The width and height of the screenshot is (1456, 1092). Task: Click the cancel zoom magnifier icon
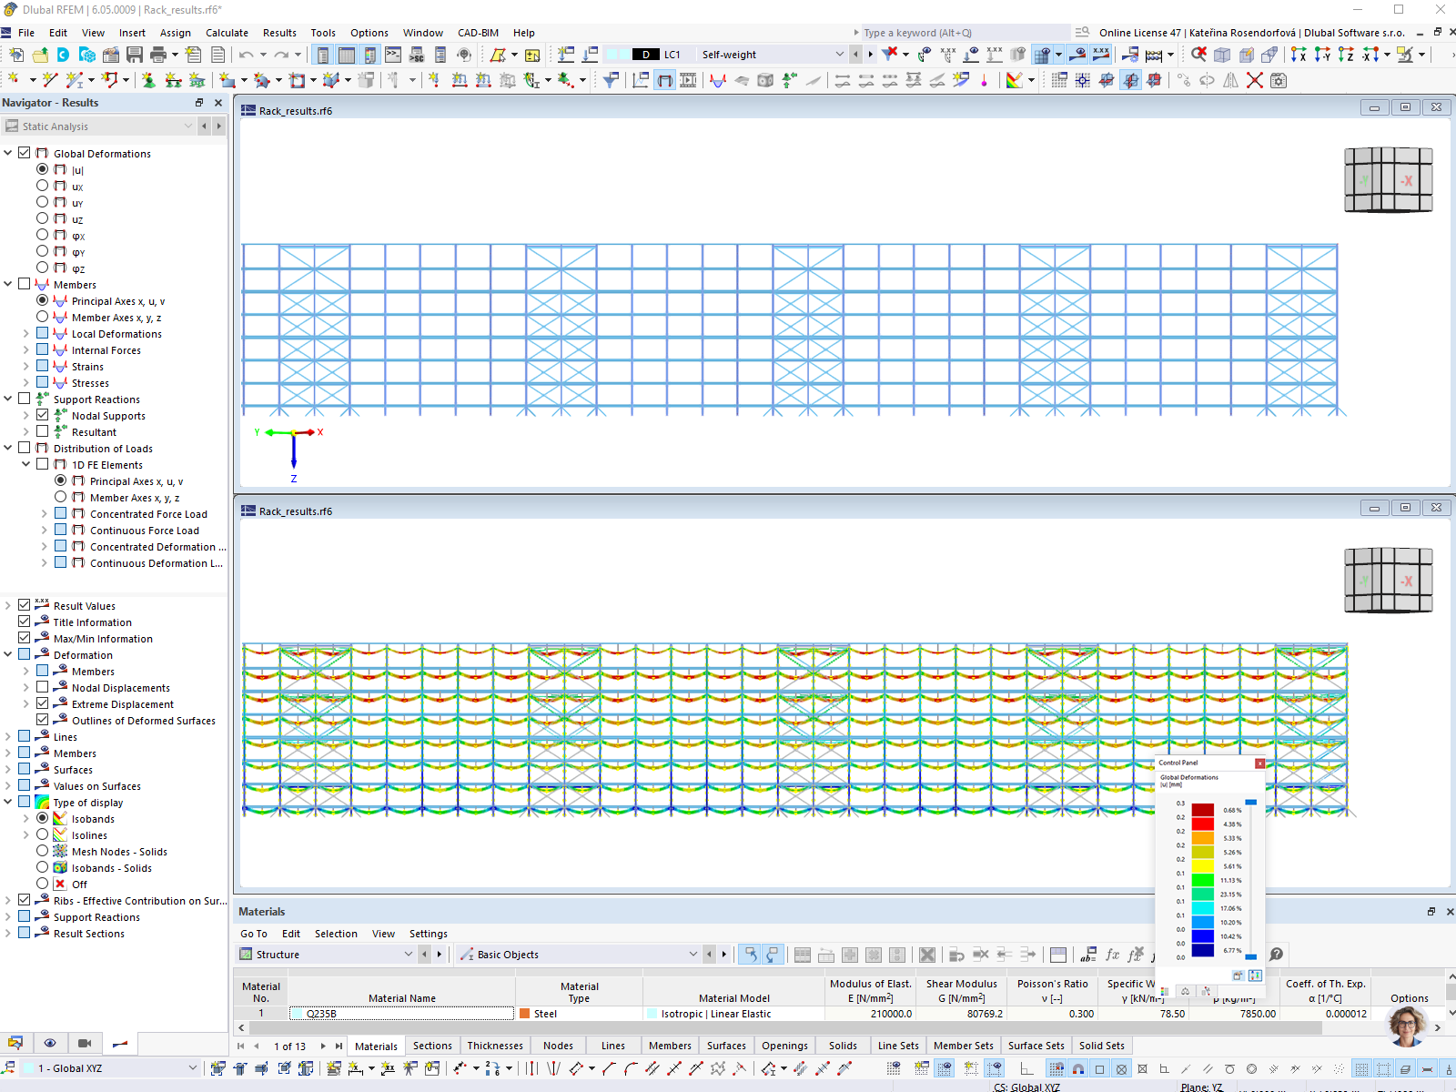click(x=1198, y=53)
